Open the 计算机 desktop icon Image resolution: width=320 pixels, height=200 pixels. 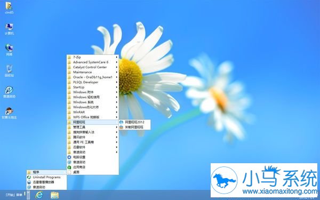tap(9, 29)
